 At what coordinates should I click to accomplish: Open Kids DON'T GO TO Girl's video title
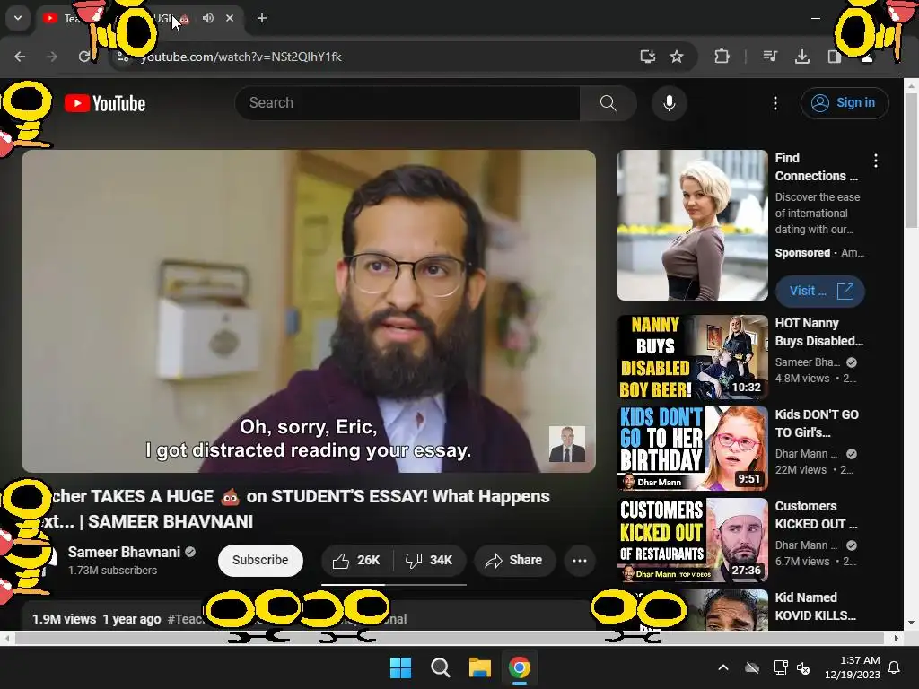coord(817,423)
